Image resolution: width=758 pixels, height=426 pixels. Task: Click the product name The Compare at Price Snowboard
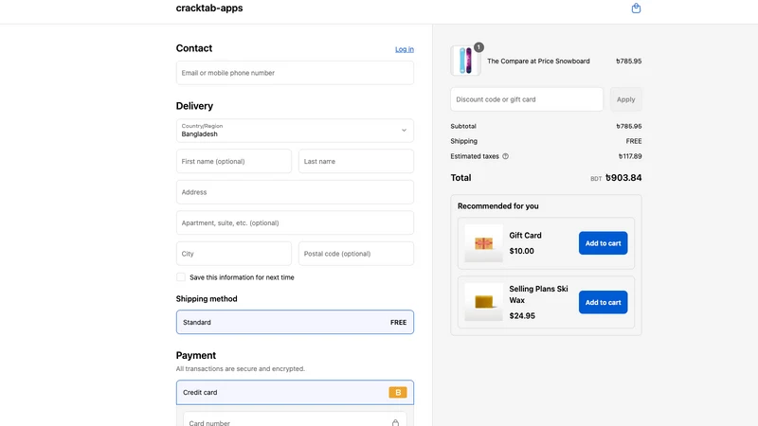tap(538, 62)
